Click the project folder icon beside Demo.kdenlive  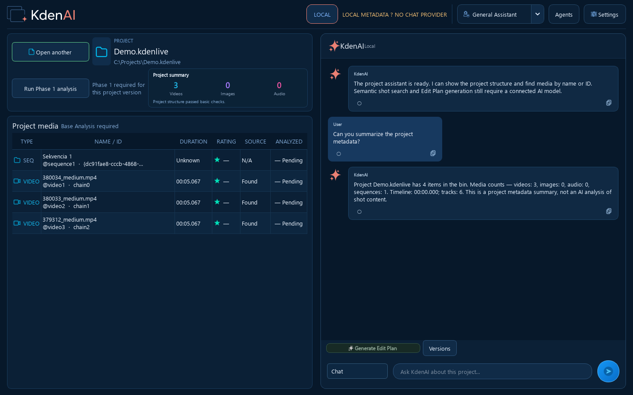point(102,52)
